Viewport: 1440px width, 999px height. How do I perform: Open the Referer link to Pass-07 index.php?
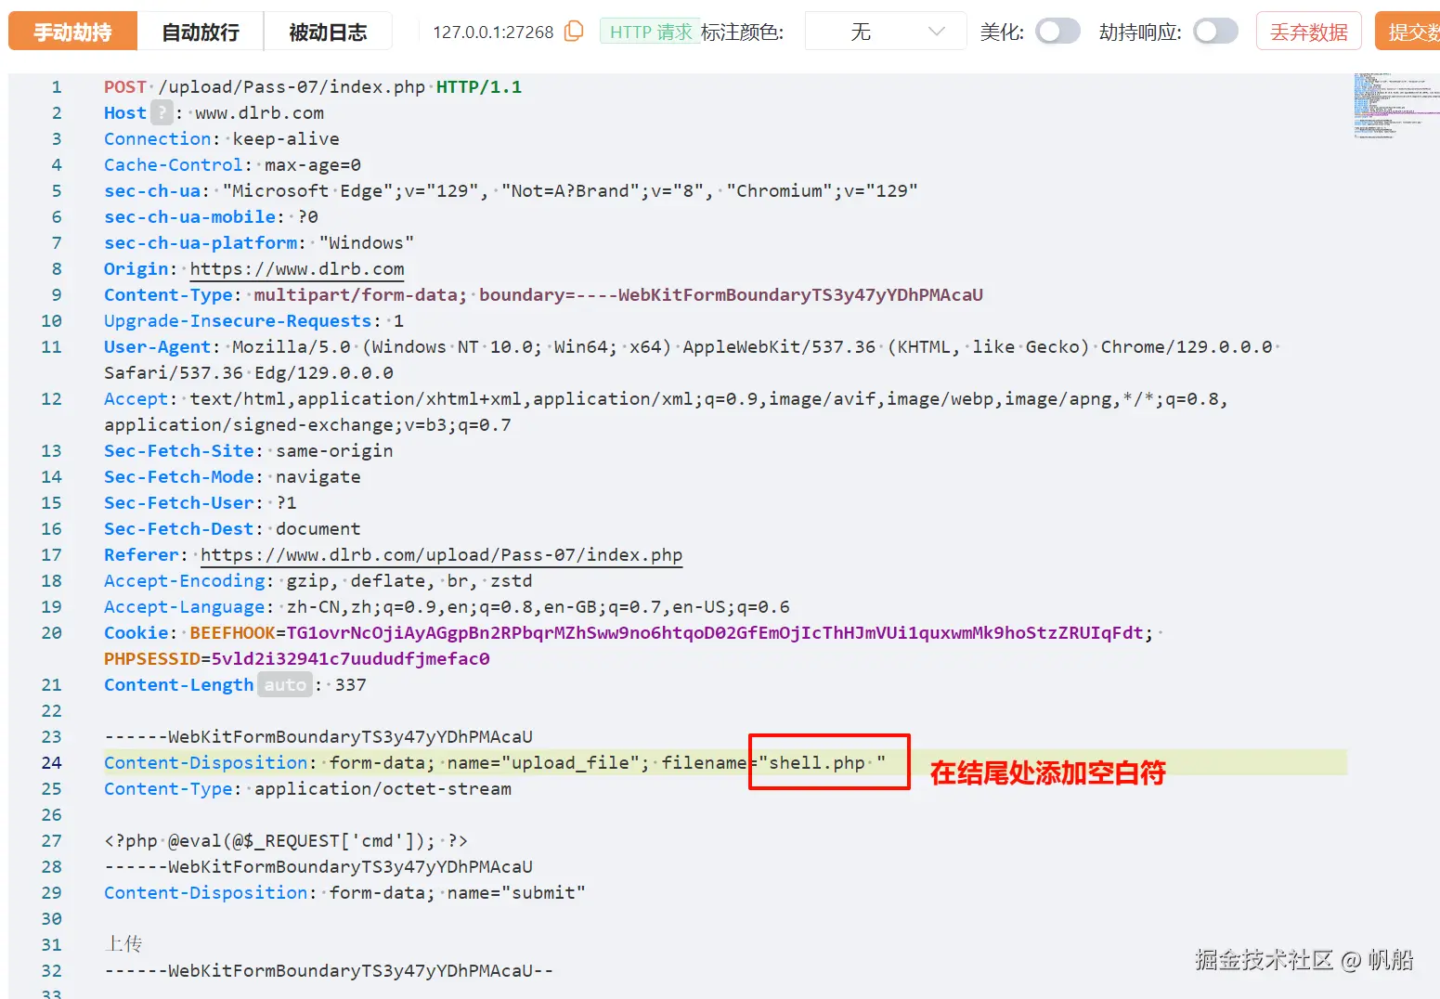click(x=441, y=555)
